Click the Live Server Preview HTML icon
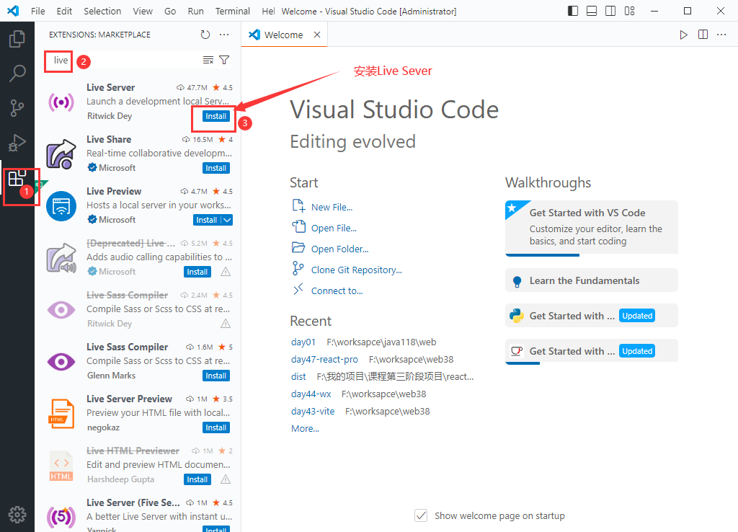Screen dimensions: 738x532 coord(61,413)
